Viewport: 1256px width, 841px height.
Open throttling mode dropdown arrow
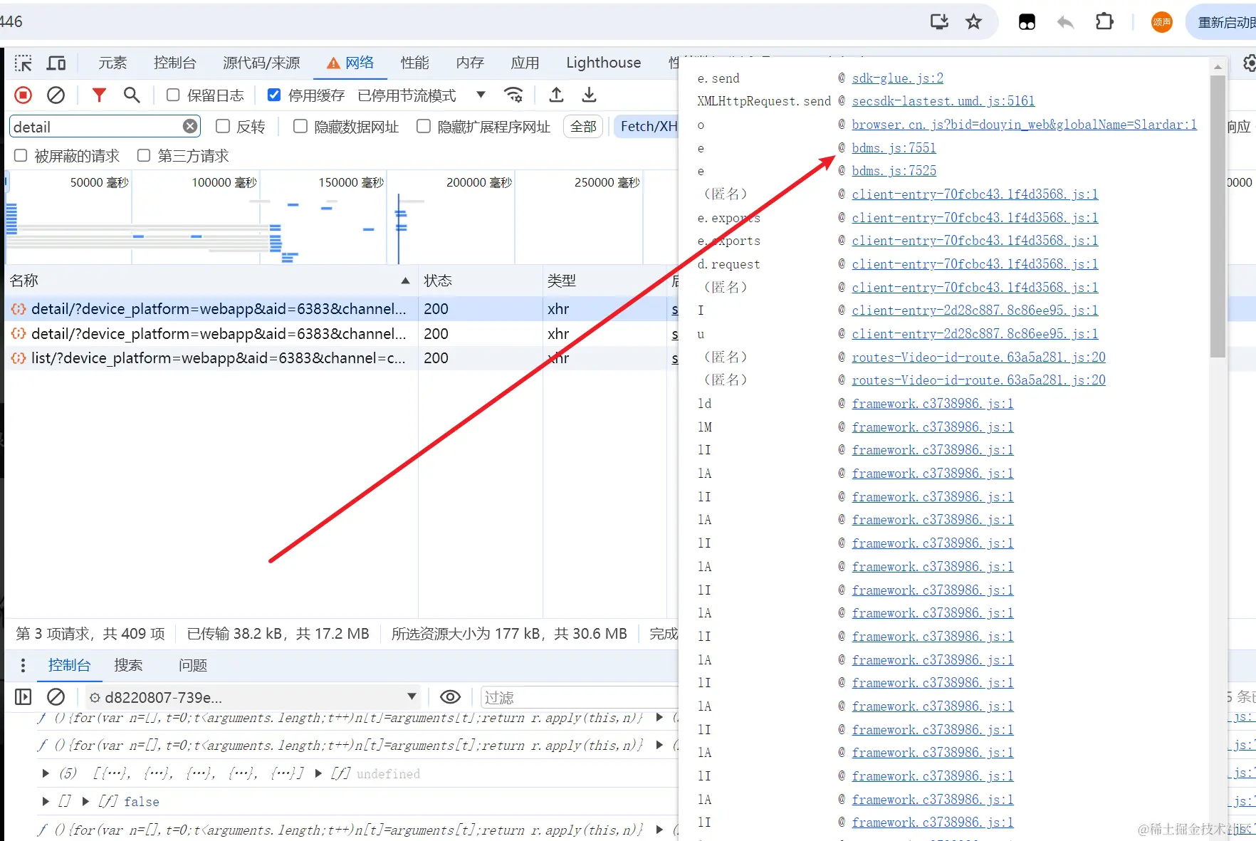481,95
